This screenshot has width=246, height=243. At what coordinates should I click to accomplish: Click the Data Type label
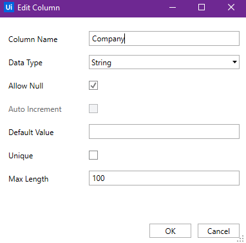25,63
